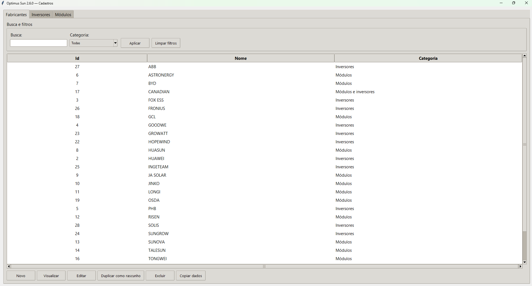Select the HUAWEI row
This screenshot has width=532, height=286.
click(x=264, y=159)
